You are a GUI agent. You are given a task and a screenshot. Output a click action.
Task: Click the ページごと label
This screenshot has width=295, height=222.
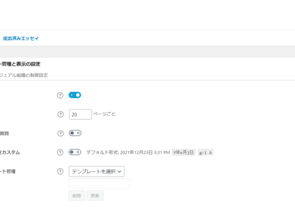pos(104,114)
